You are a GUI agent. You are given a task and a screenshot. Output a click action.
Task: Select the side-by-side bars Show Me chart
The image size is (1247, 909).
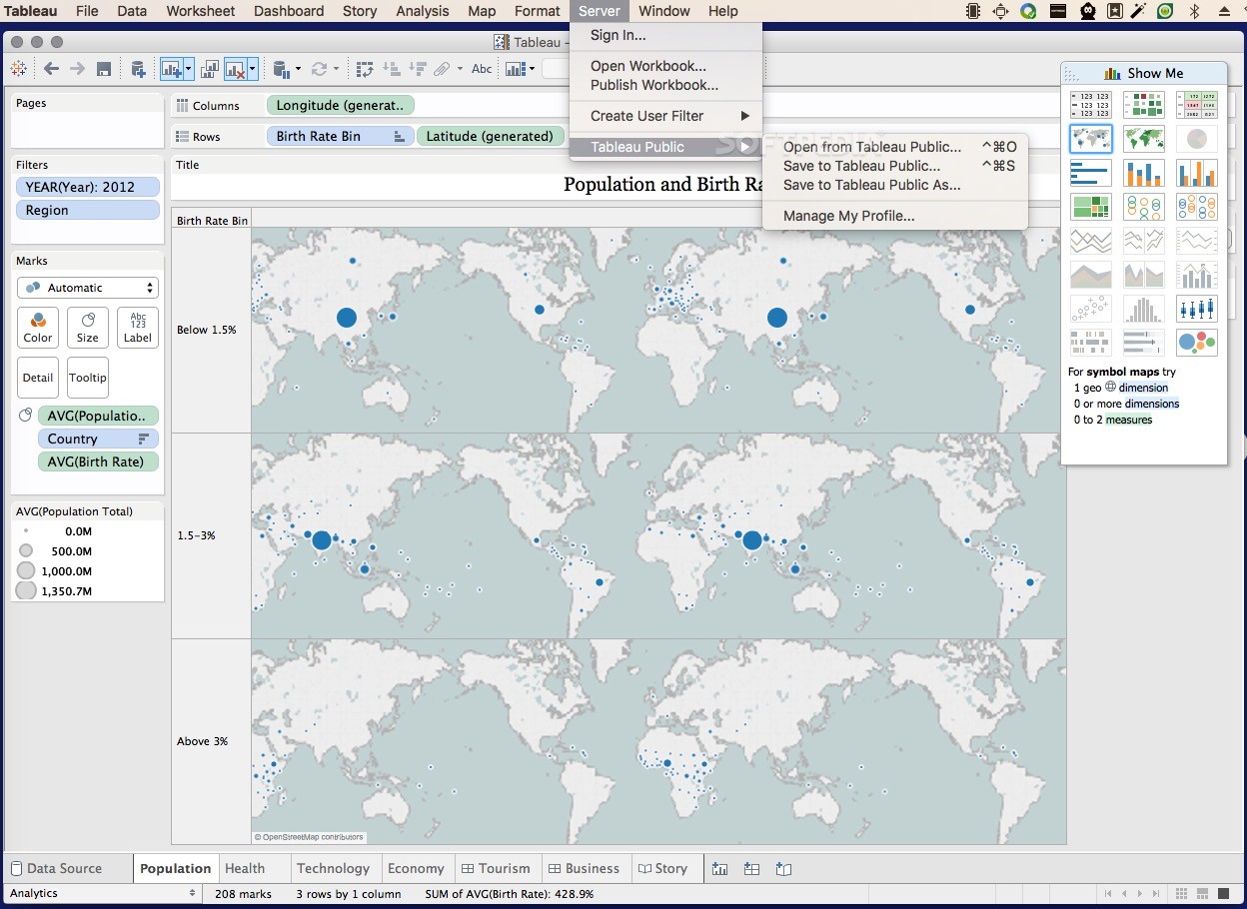coord(1196,173)
